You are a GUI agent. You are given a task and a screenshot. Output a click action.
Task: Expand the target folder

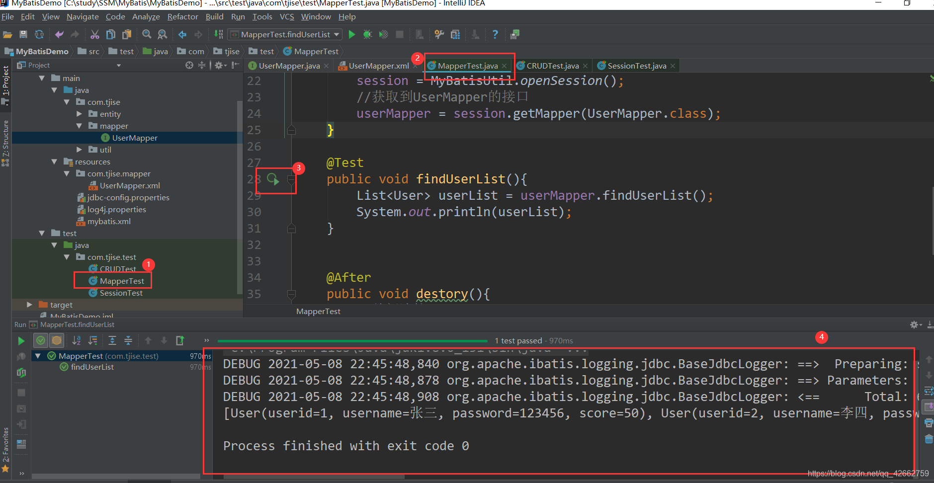pyautogui.click(x=29, y=305)
